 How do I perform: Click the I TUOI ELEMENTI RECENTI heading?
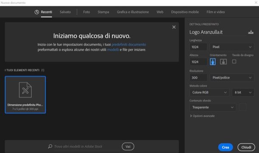point(22,70)
